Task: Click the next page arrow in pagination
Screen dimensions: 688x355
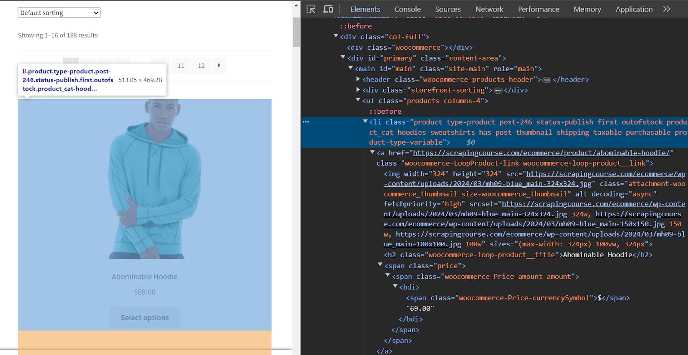Action: (x=219, y=65)
